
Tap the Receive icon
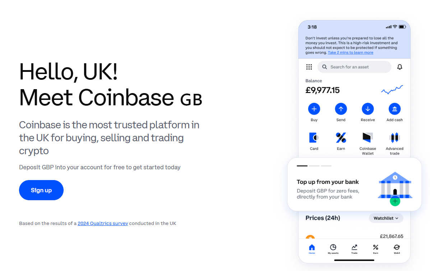tap(367, 109)
